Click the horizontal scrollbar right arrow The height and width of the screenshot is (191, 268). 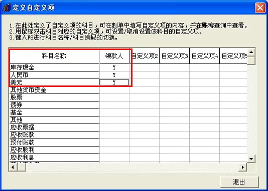click(x=243, y=167)
